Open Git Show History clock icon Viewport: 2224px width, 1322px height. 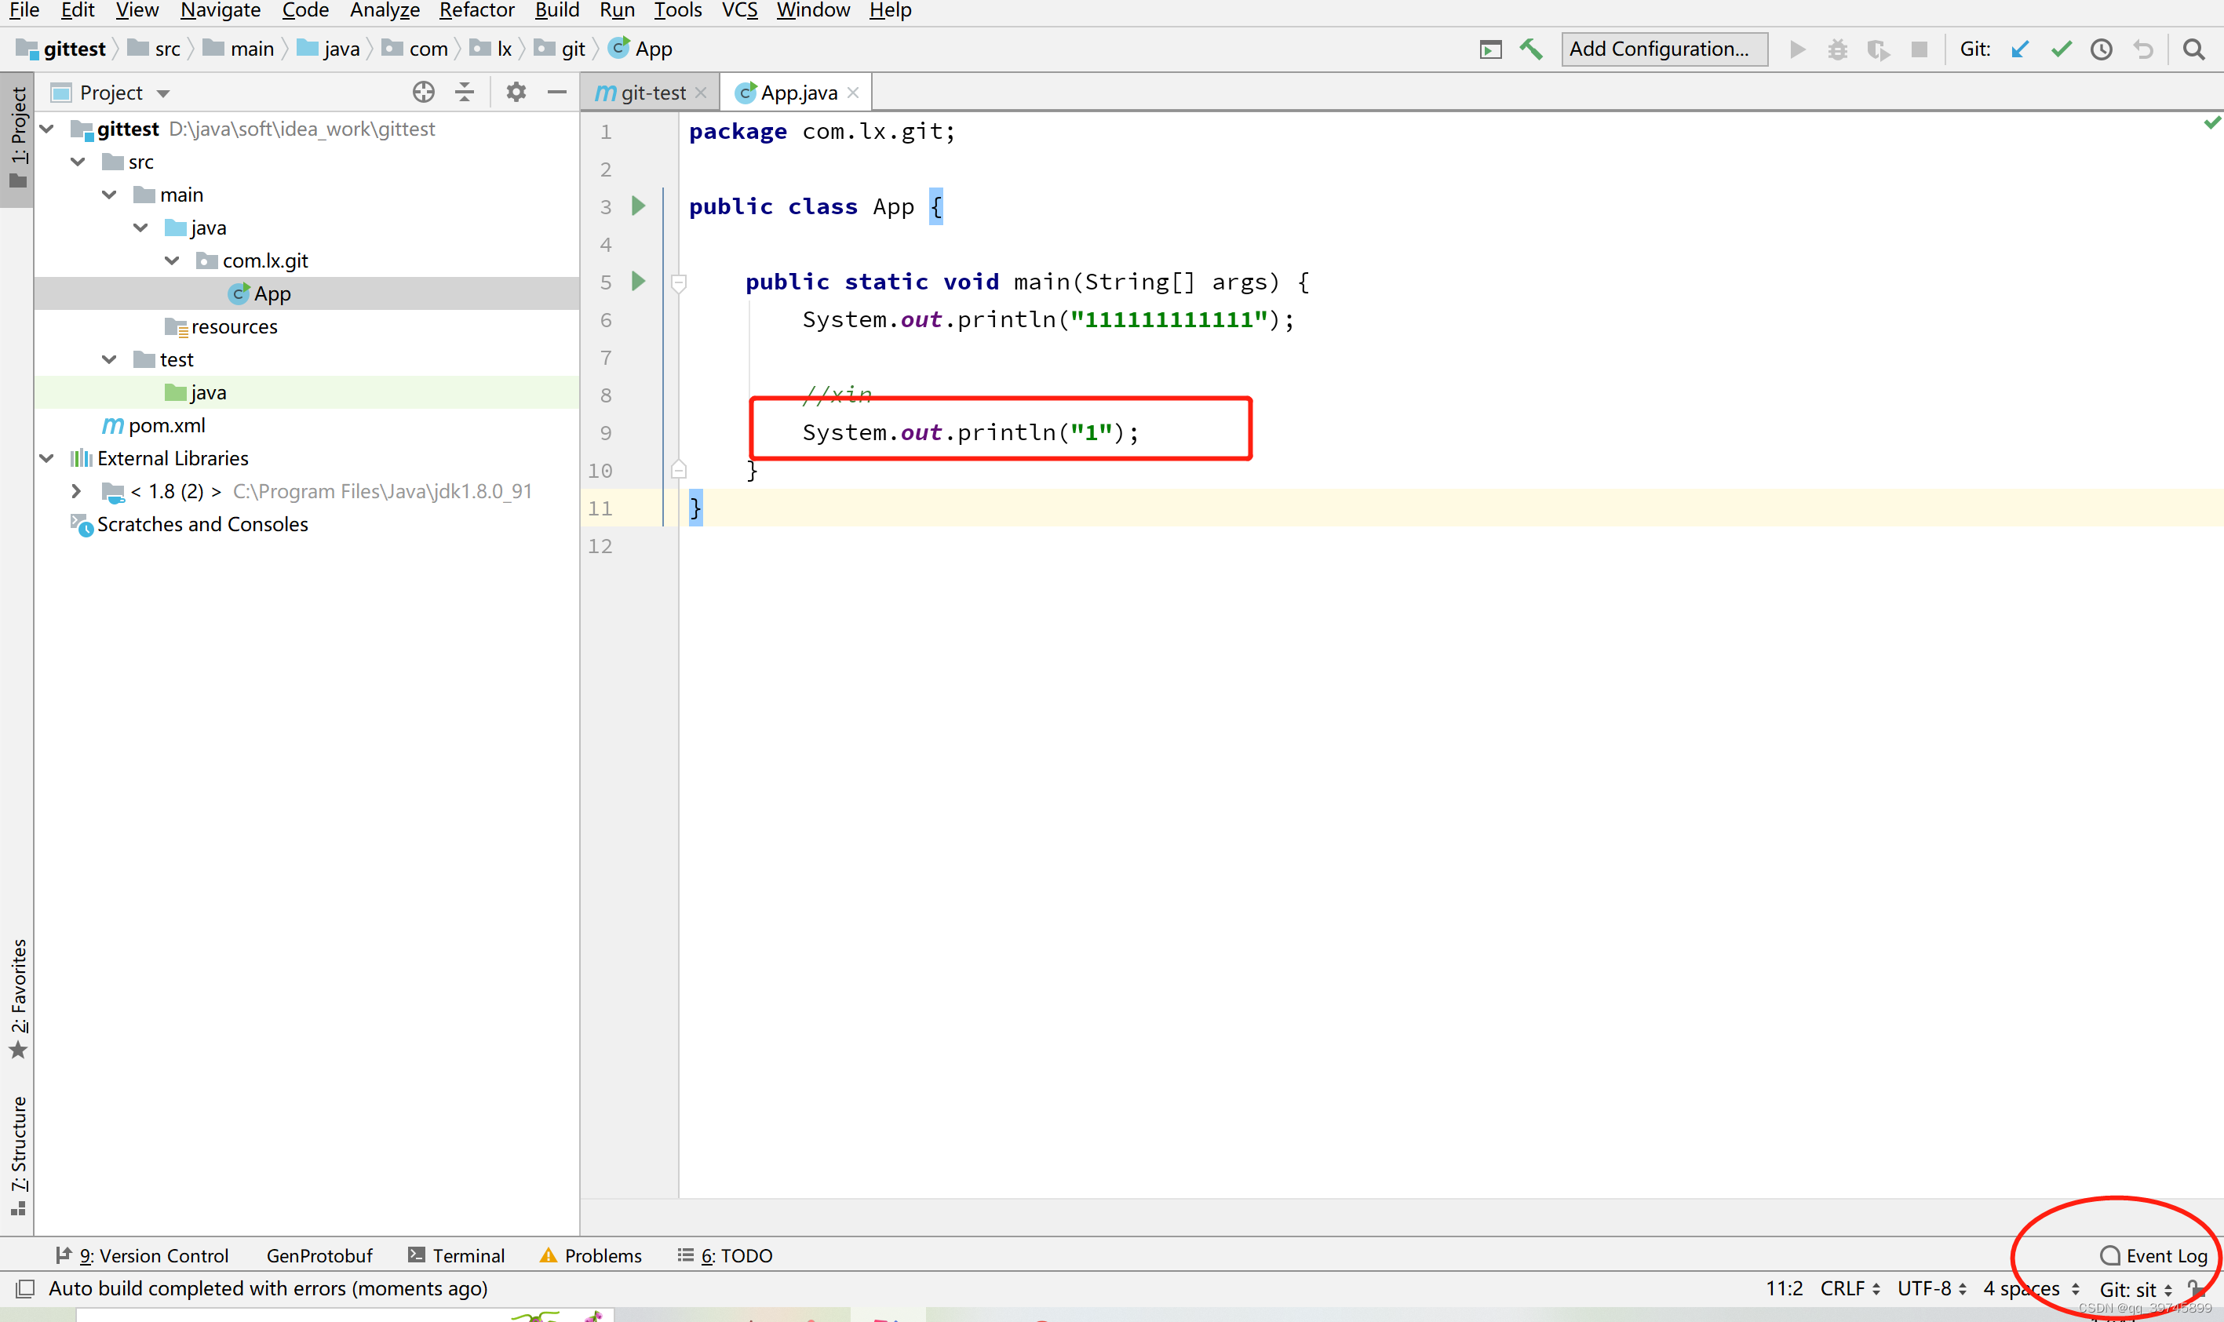(2101, 49)
